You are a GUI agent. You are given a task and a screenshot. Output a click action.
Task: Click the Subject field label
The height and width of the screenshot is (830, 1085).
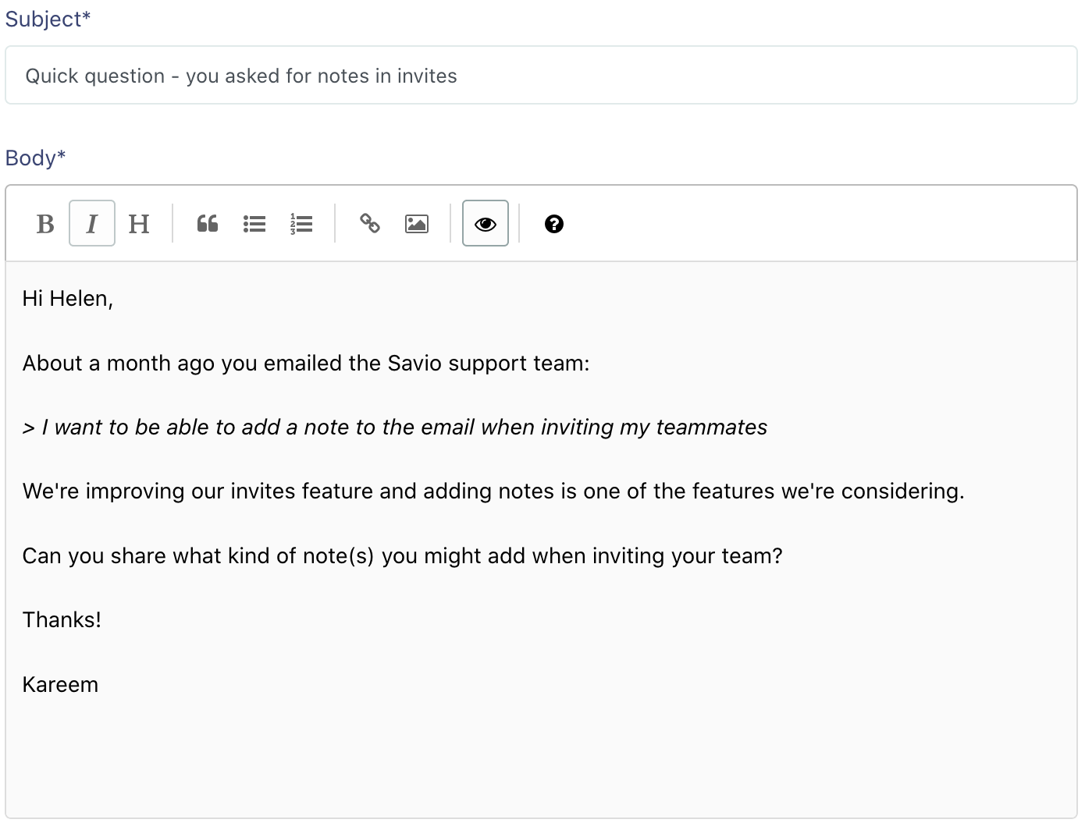coord(48,20)
